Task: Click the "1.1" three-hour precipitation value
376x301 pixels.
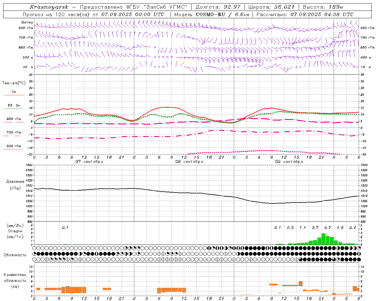Action: 303,228
